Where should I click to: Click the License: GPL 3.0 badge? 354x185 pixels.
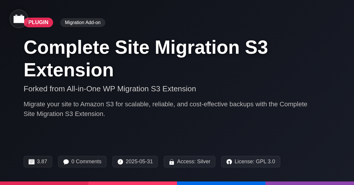[x=251, y=162]
